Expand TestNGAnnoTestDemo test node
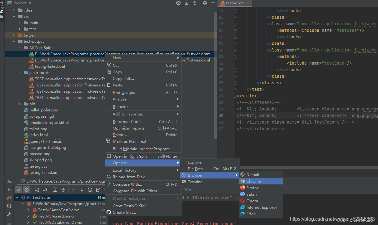 (x=28, y=210)
